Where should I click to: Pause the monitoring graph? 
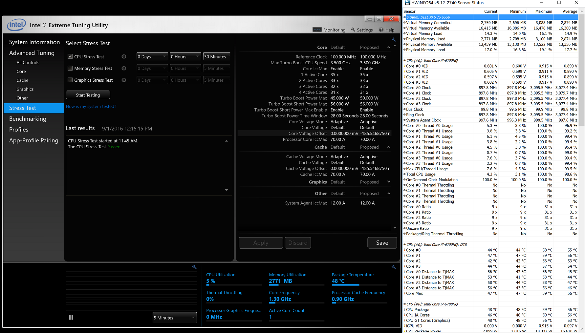pos(71,317)
